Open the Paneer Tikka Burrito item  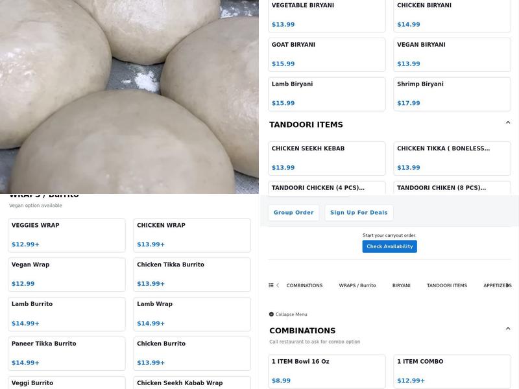coord(67,353)
